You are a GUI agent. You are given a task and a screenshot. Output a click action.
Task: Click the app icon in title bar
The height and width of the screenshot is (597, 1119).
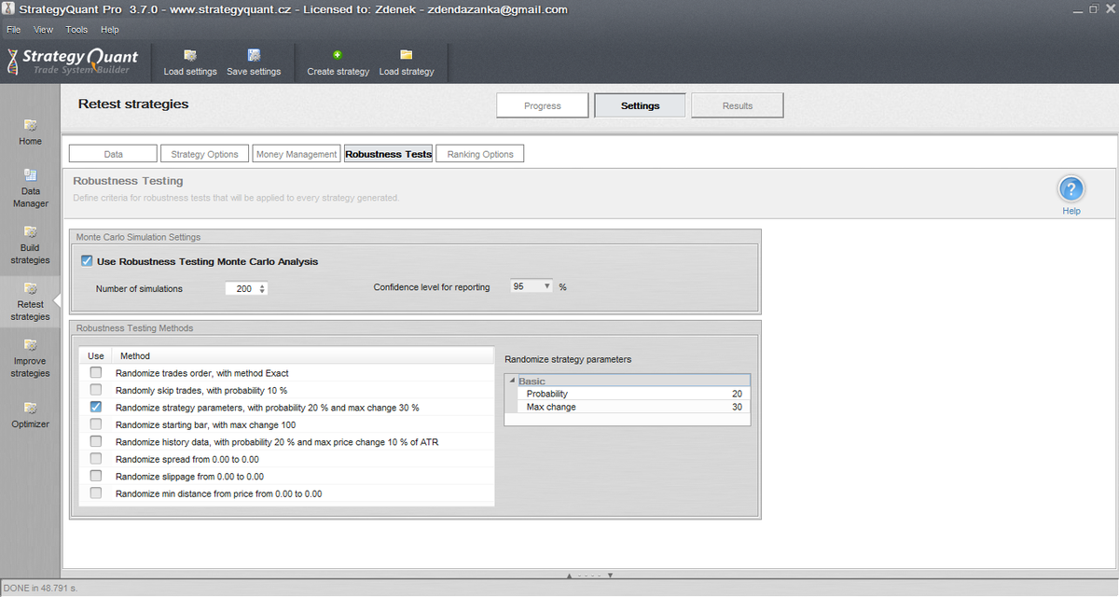(8, 9)
